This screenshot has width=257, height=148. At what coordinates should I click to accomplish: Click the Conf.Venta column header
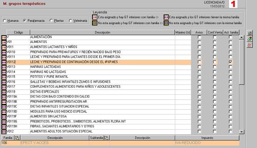[x=215, y=33]
